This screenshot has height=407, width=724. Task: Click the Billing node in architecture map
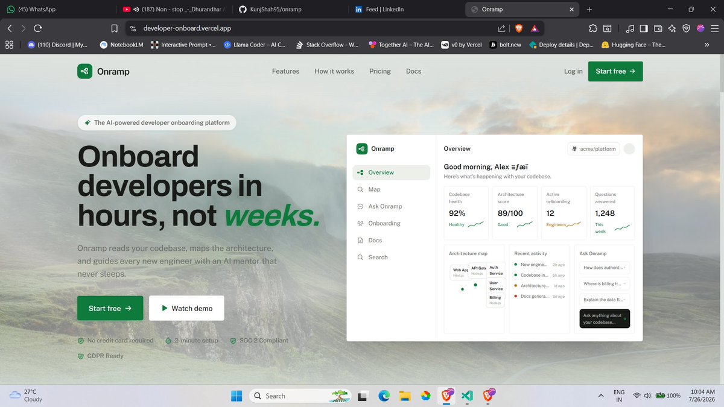496,300
